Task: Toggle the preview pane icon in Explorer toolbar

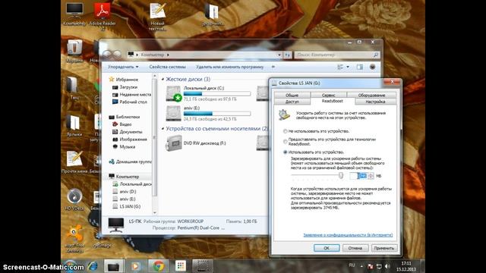Action: point(359,67)
